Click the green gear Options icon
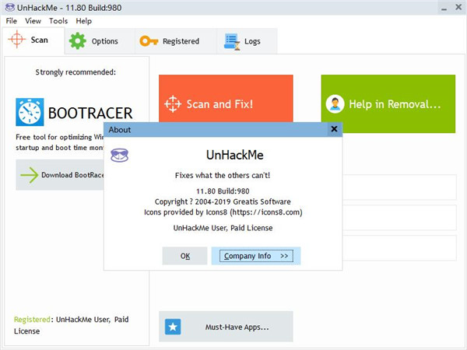 click(77, 40)
